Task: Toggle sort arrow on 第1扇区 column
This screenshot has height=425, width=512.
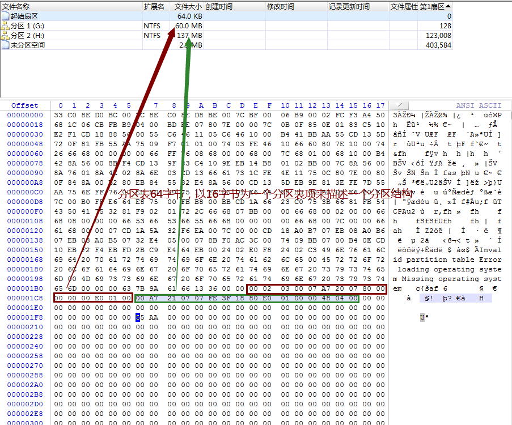Action: [448, 6]
